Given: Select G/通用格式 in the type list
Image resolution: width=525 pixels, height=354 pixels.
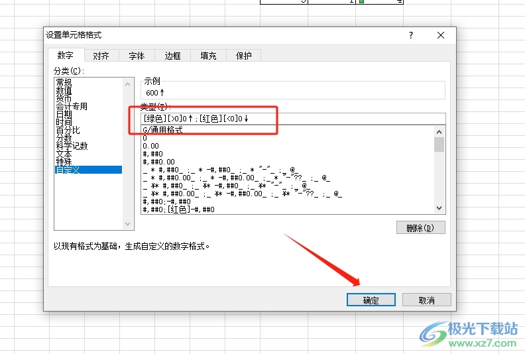Looking at the screenshot, I should pos(163,130).
